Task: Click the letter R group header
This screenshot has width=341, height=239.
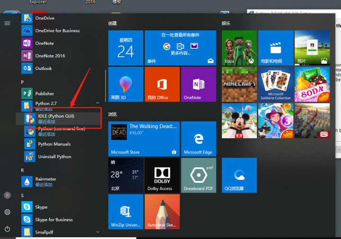Action: (x=22, y=170)
